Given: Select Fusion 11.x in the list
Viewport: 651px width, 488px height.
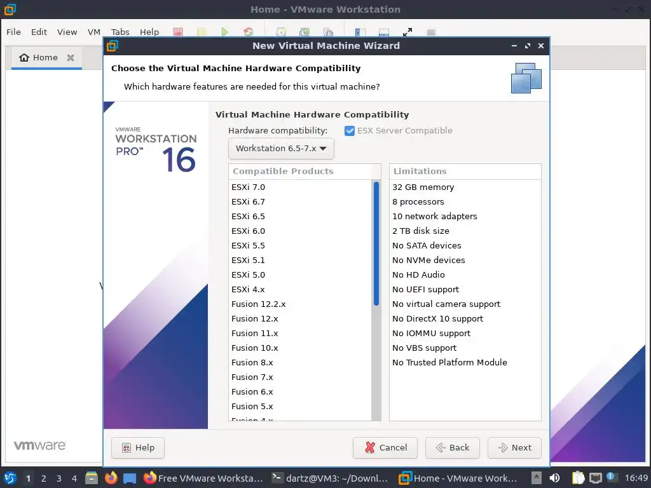Looking at the screenshot, I should pyautogui.click(x=255, y=333).
